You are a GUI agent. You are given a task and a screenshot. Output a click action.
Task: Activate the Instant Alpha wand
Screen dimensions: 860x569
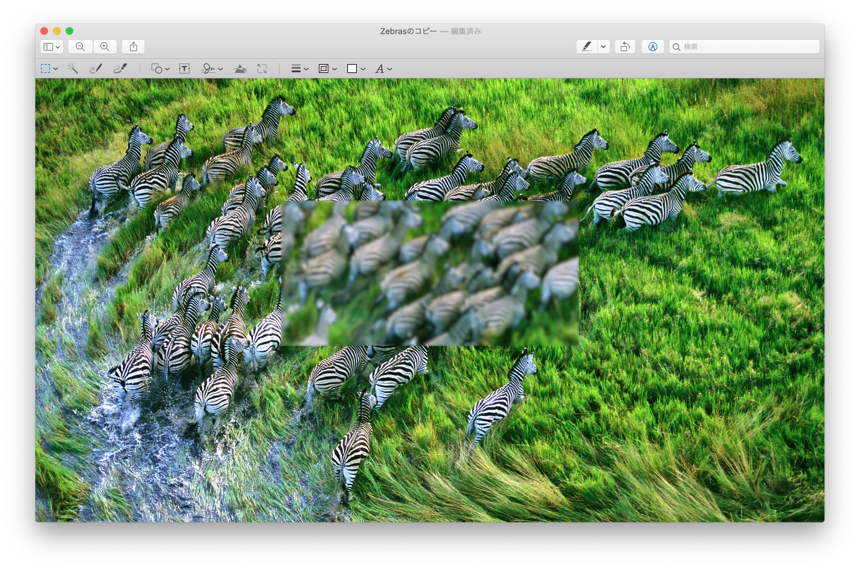[73, 68]
